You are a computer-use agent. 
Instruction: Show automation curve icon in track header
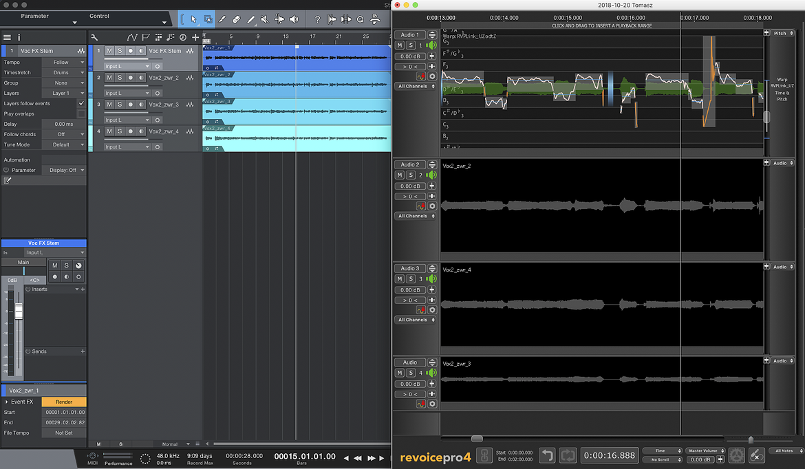132,37
